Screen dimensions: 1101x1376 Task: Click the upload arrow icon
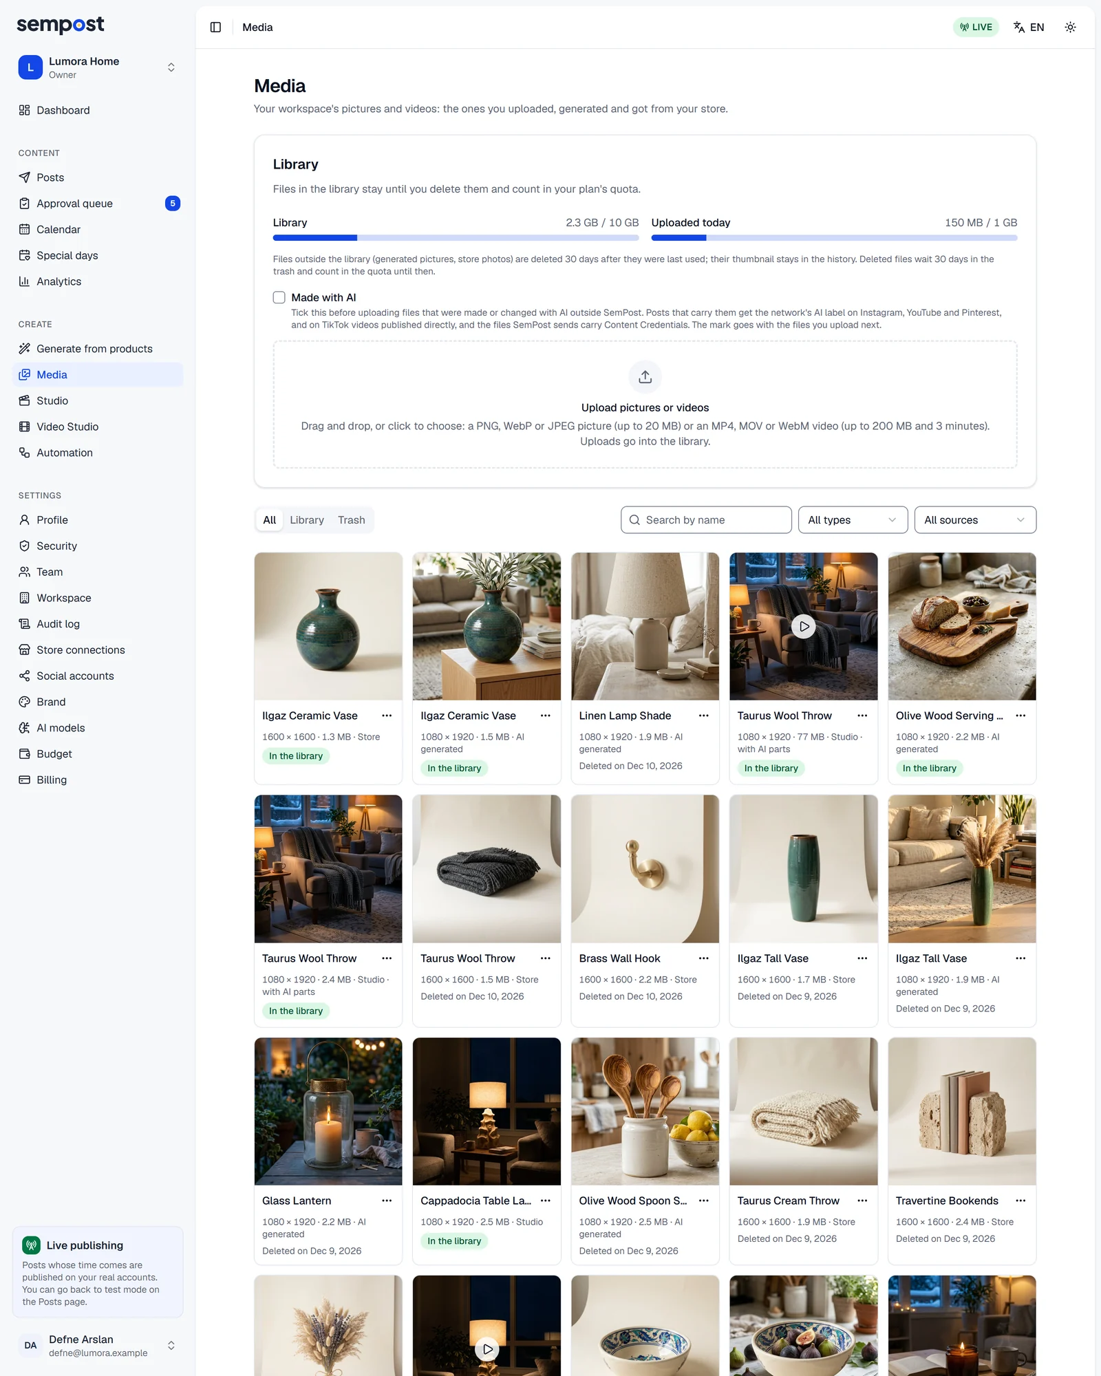pos(645,377)
